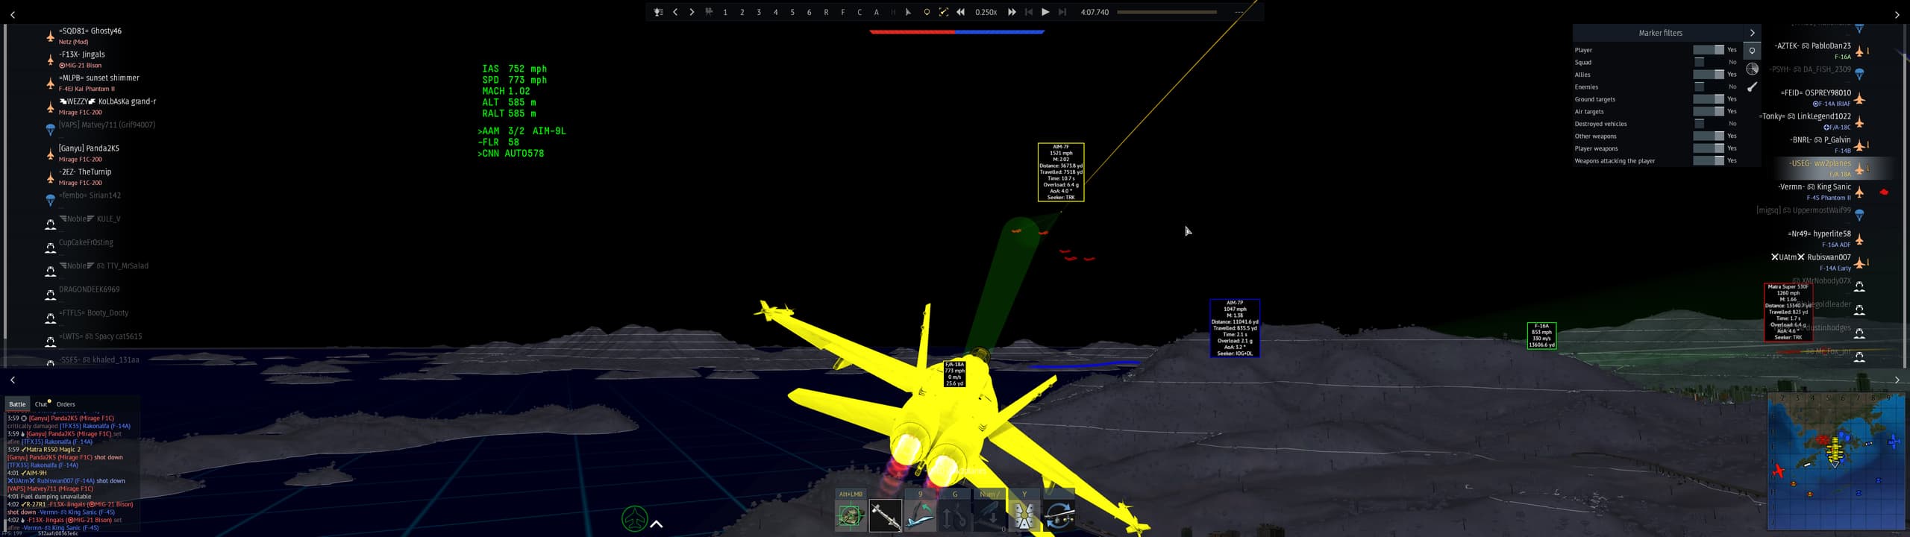The height and width of the screenshot is (537, 1910).
Task: Select player -2EZ- TheTurnip
Action: pyautogui.click(x=85, y=172)
